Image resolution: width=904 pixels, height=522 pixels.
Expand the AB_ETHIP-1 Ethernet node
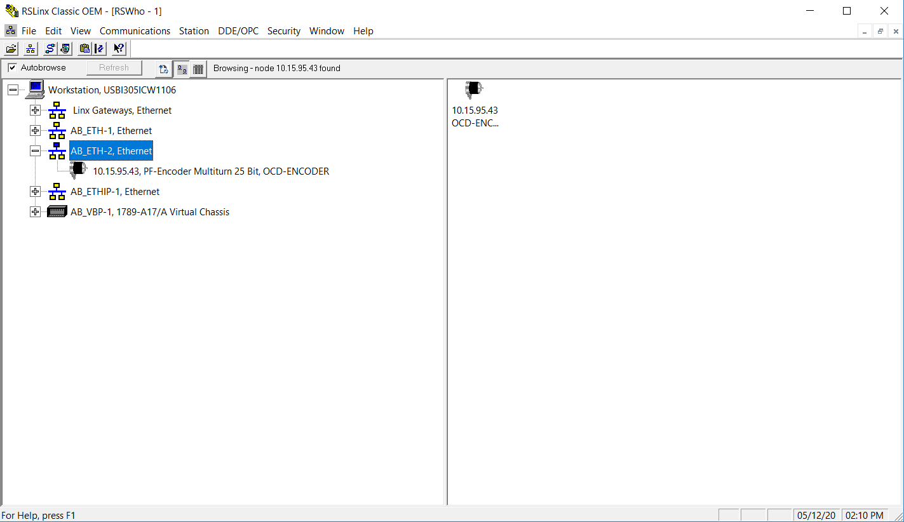coord(36,192)
